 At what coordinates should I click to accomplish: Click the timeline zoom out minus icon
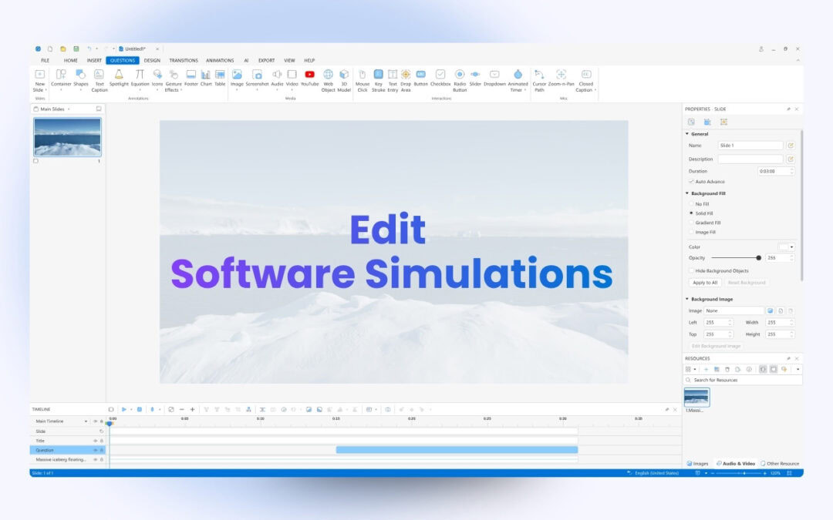point(182,410)
